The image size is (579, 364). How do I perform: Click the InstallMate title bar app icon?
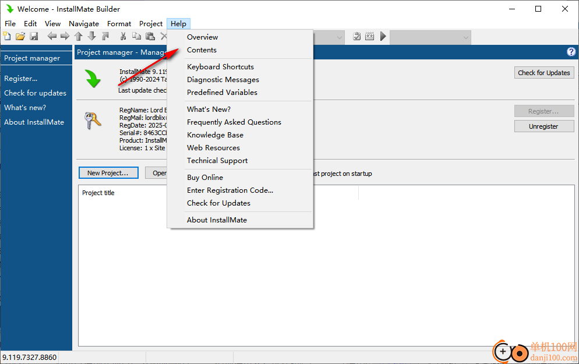9,9
